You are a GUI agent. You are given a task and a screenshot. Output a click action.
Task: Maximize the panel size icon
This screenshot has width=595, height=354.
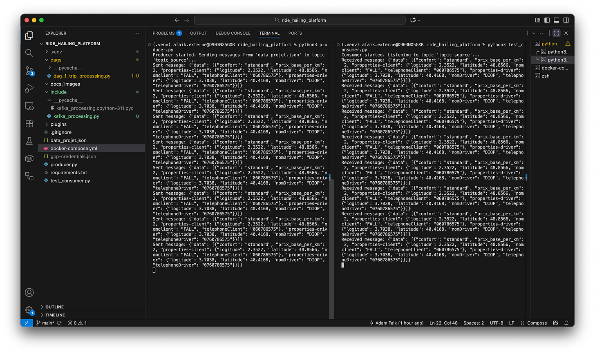[556, 33]
